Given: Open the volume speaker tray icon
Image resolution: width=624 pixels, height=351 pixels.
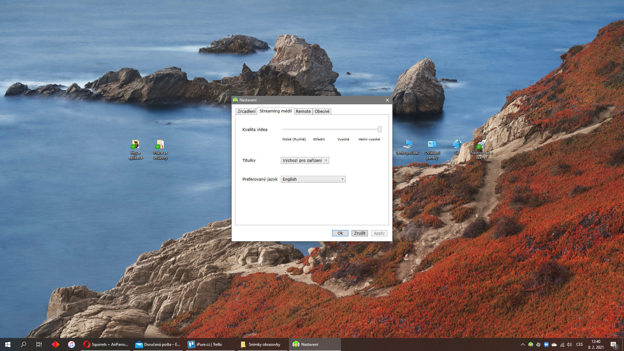Looking at the screenshot, I should point(569,344).
